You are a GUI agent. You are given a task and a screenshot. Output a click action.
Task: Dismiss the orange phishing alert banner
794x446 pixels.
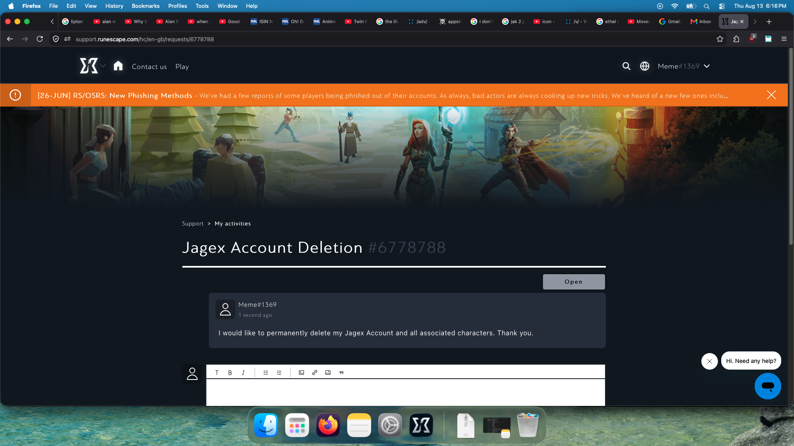771,95
